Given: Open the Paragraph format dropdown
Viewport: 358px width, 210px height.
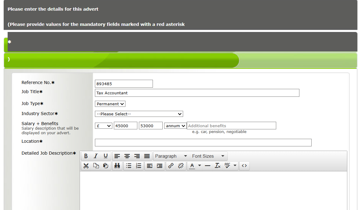Looking at the screenshot, I should [x=171, y=156].
